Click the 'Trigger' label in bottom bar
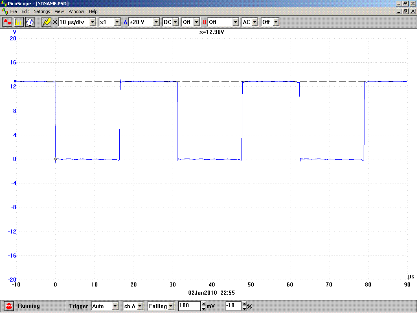The height and width of the screenshot is (313, 417). coord(79,306)
